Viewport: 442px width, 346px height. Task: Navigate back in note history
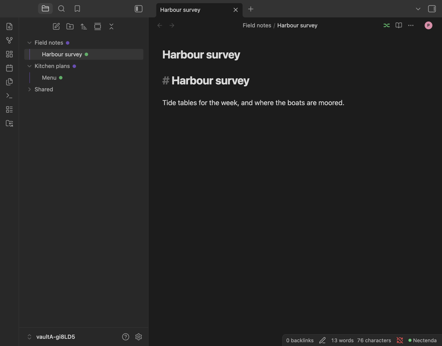(x=160, y=26)
